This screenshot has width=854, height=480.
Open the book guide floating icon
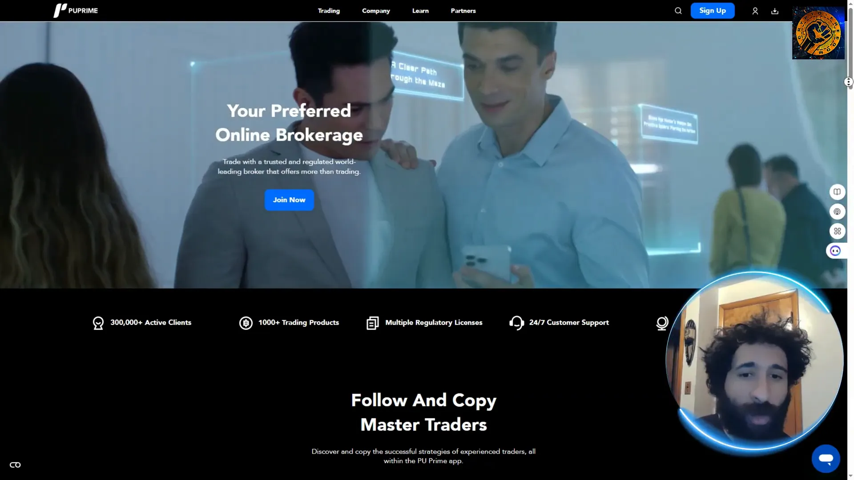coord(837,192)
